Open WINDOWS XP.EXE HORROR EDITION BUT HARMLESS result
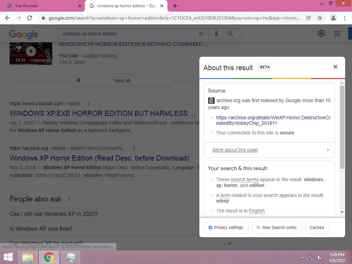Screen dimensions: 352x264 102,113
